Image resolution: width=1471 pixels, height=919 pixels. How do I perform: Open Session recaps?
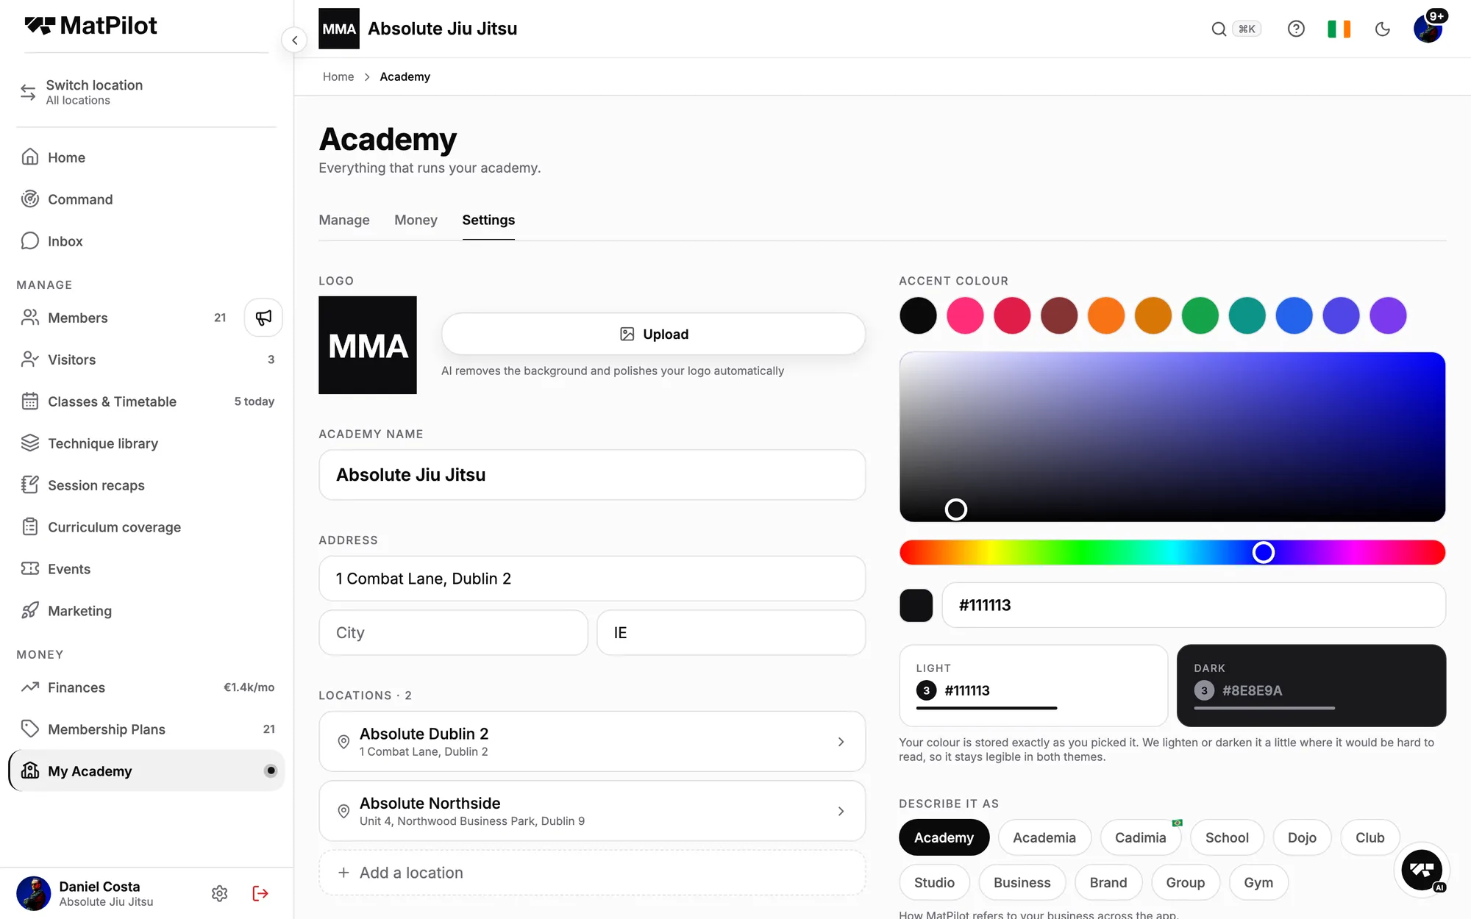click(146, 485)
